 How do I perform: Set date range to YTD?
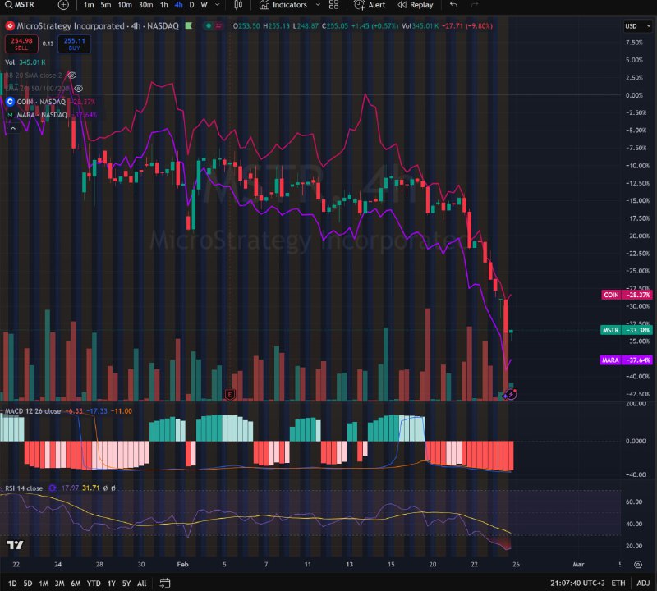click(94, 584)
